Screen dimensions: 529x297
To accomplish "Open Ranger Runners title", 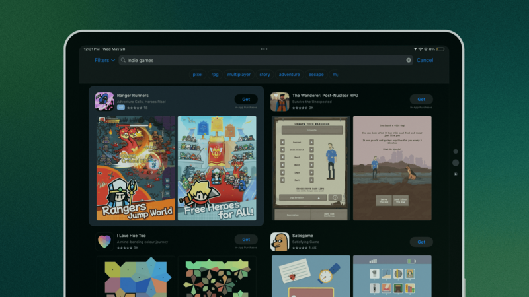I will click(x=133, y=96).
